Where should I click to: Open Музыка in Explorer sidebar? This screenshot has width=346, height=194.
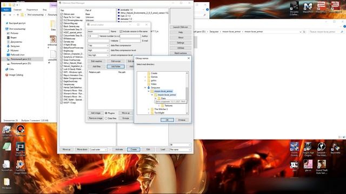click(x=15, y=50)
